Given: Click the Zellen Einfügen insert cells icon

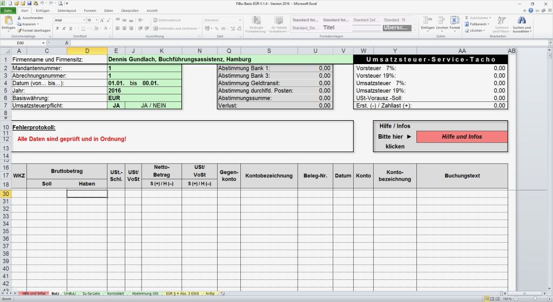Looking at the screenshot, I should pyautogui.click(x=428, y=20).
